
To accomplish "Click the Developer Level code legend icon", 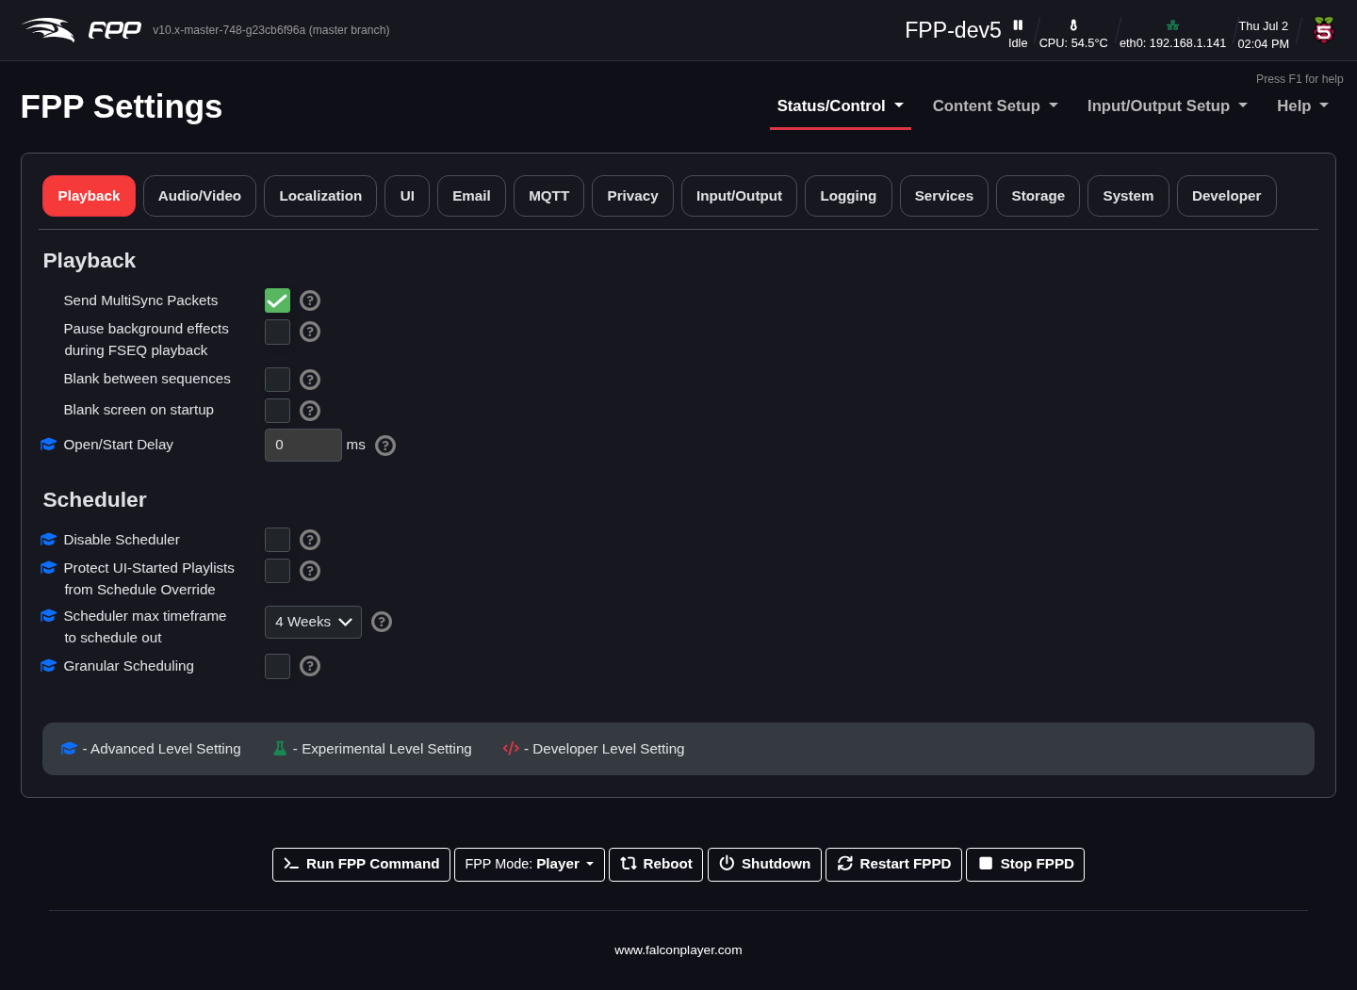I will click(x=511, y=748).
